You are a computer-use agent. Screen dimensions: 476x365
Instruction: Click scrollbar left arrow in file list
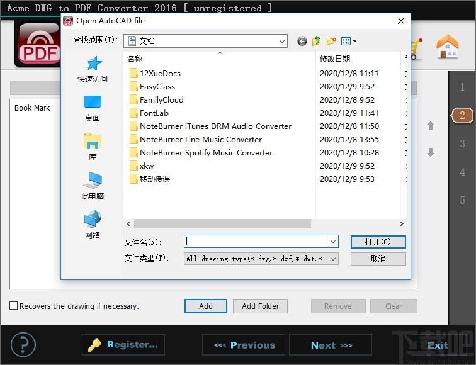point(128,224)
